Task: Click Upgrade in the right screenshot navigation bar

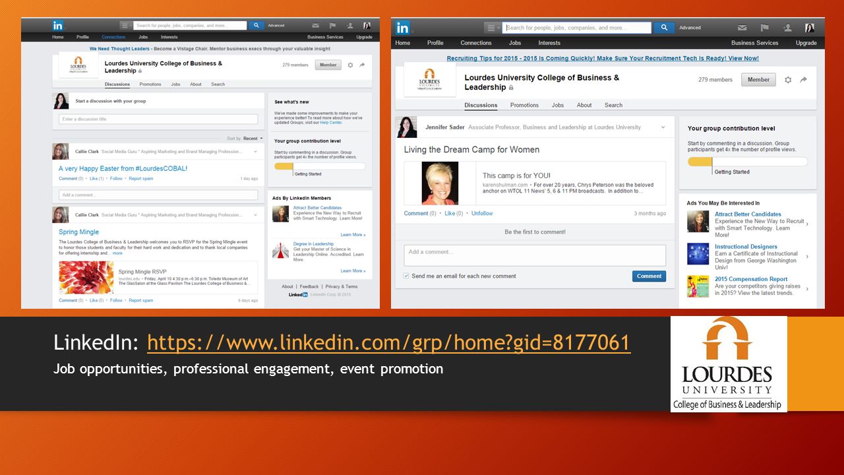Action: click(806, 43)
